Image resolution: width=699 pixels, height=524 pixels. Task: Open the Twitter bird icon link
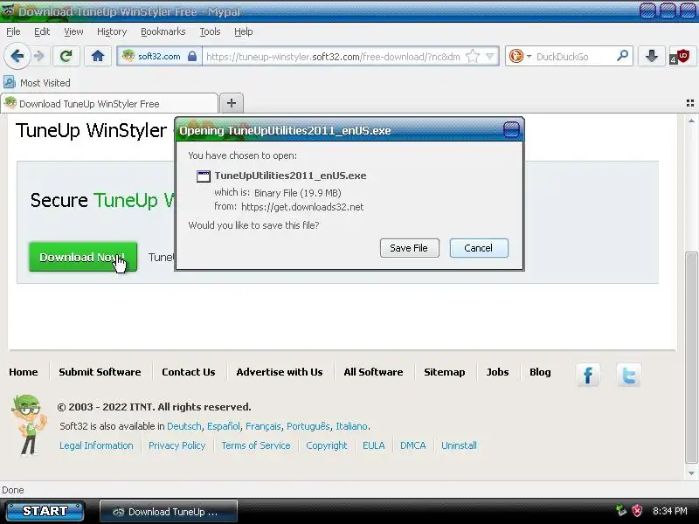[628, 375]
